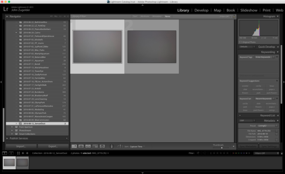
Task: Collapse the Keywording panel
Action: 277,52
